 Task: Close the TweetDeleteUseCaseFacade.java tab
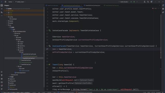coord(81,5)
